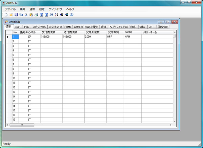Select the shift direction cell showing OFF

click(115, 37)
